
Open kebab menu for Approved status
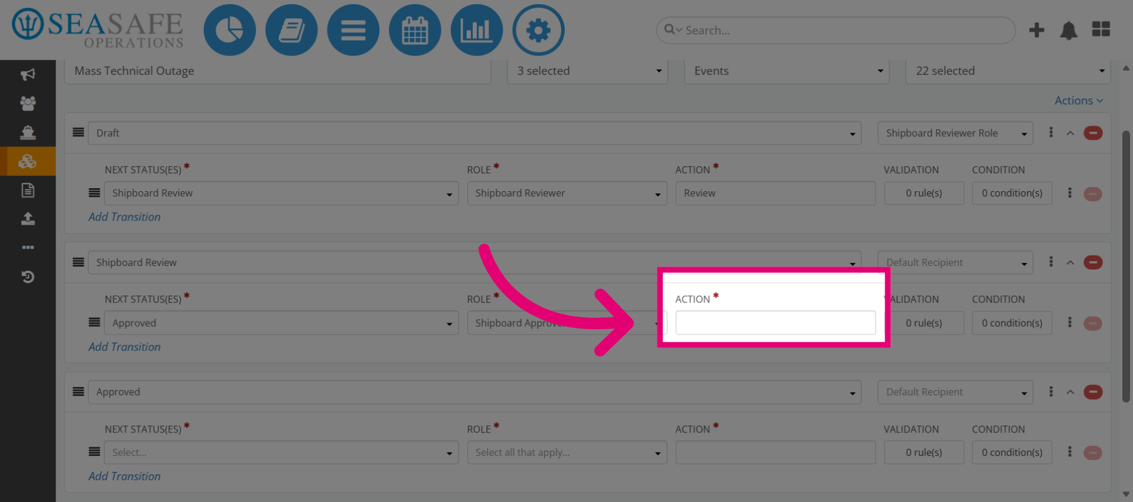[1051, 391]
